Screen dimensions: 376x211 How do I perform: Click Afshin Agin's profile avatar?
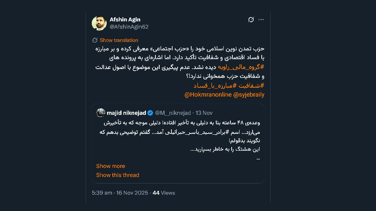click(99, 23)
